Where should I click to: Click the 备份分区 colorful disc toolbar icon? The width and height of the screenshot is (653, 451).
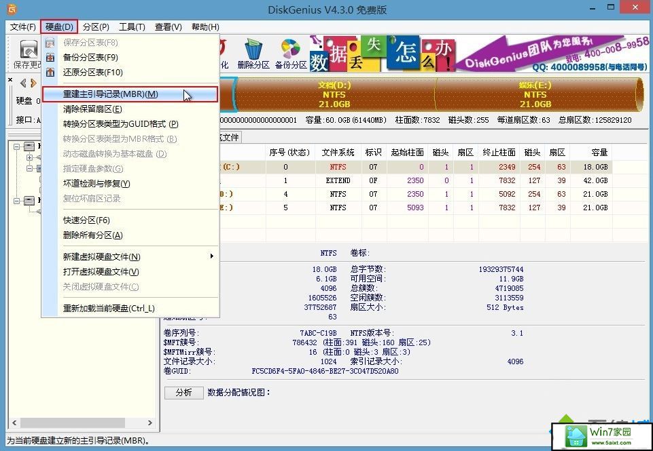(291, 49)
